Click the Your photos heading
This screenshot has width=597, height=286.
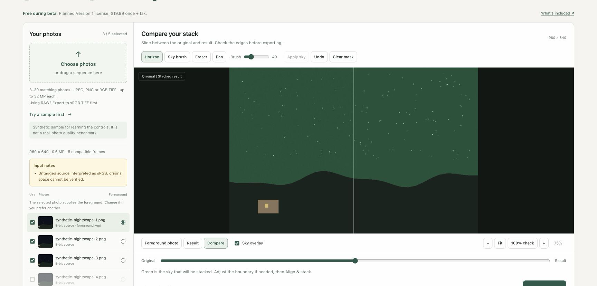tap(45, 34)
